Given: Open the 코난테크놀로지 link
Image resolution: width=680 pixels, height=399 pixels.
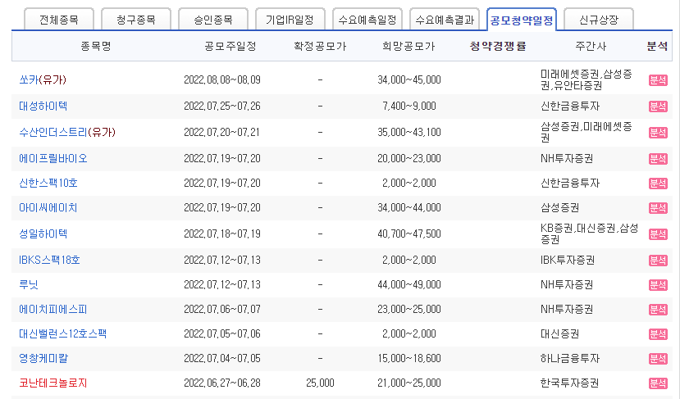Looking at the screenshot, I should point(53,383).
